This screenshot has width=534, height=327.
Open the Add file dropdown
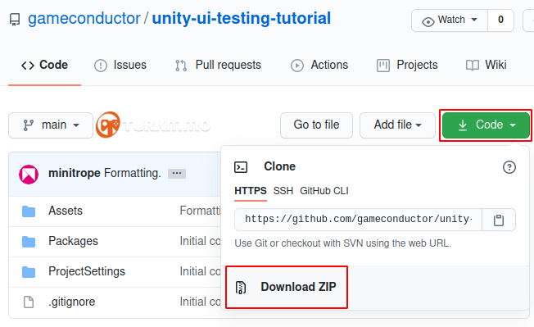(x=397, y=125)
